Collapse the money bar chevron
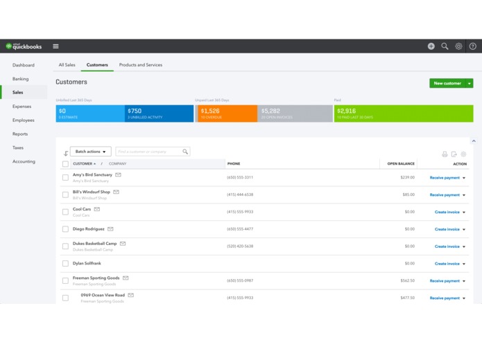This screenshot has width=482, height=342. [474, 141]
